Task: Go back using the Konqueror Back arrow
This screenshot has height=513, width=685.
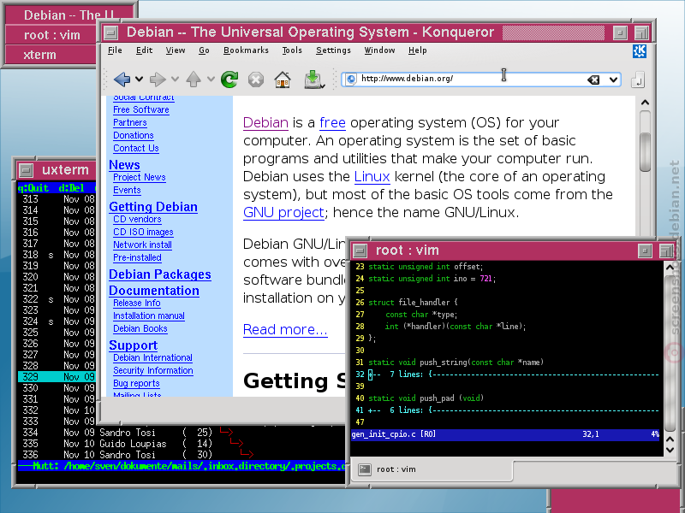Action: click(x=122, y=80)
